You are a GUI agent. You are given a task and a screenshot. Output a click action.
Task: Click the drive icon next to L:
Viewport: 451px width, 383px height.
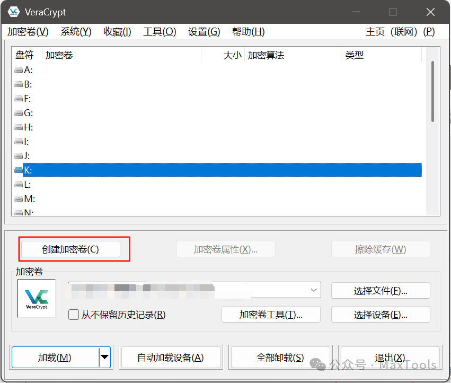coord(19,185)
